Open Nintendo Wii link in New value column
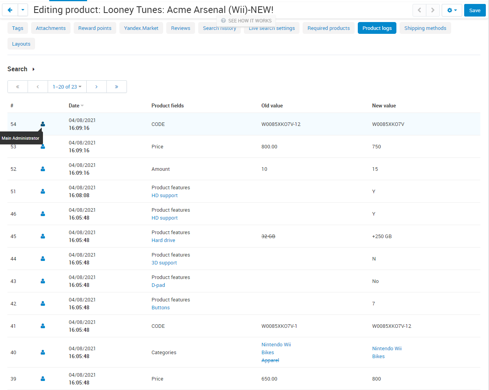489x390 pixels. (387, 348)
